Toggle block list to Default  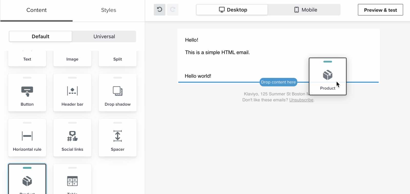[x=40, y=37]
